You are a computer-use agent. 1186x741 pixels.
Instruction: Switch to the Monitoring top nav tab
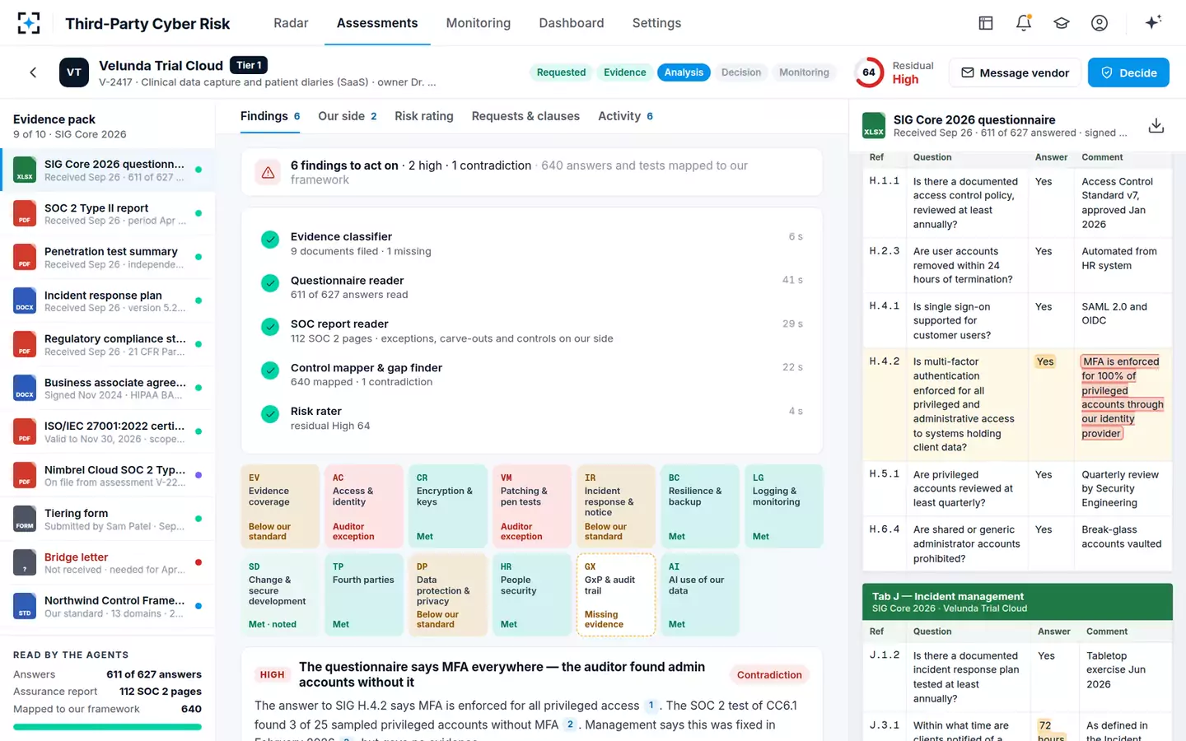pyautogui.click(x=479, y=23)
